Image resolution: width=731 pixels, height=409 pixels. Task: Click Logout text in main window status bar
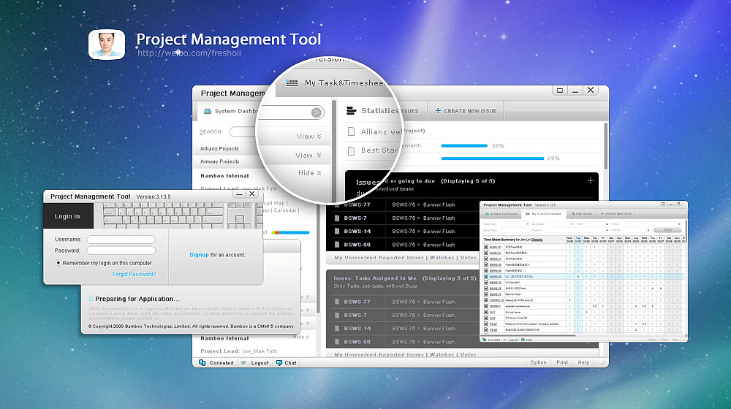click(x=260, y=363)
